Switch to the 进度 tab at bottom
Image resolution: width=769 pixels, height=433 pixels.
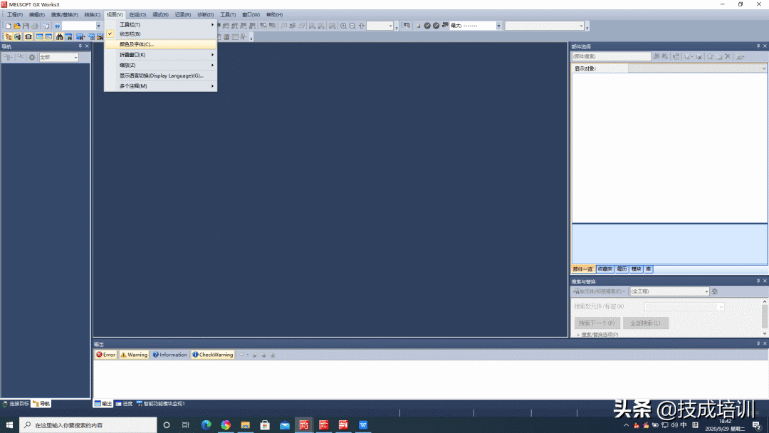124,404
